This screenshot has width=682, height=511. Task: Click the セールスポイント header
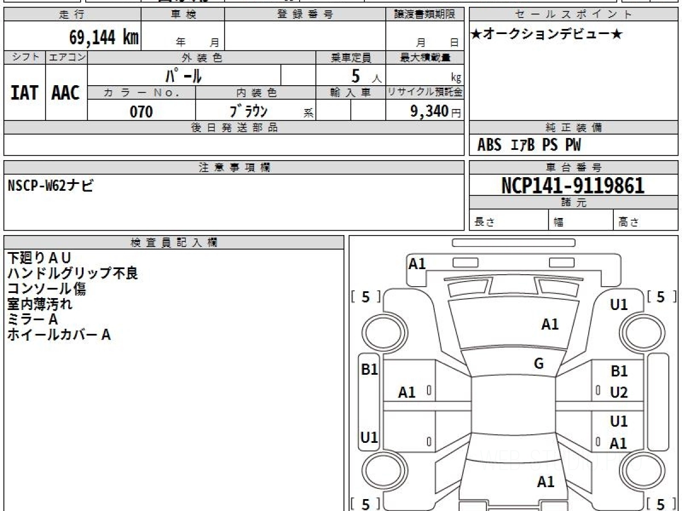click(574, 15)
